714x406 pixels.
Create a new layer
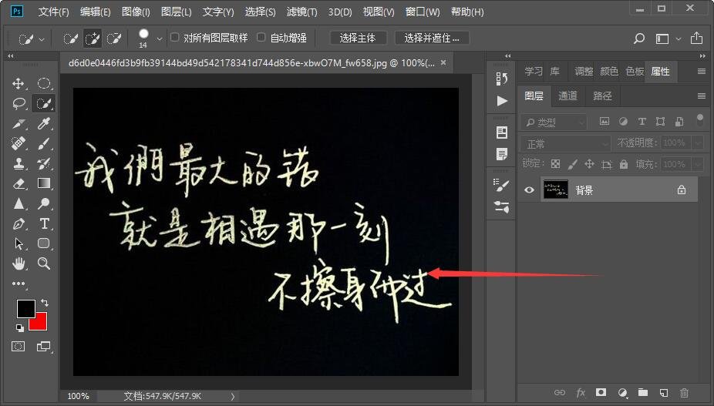(x=663, y=392)
